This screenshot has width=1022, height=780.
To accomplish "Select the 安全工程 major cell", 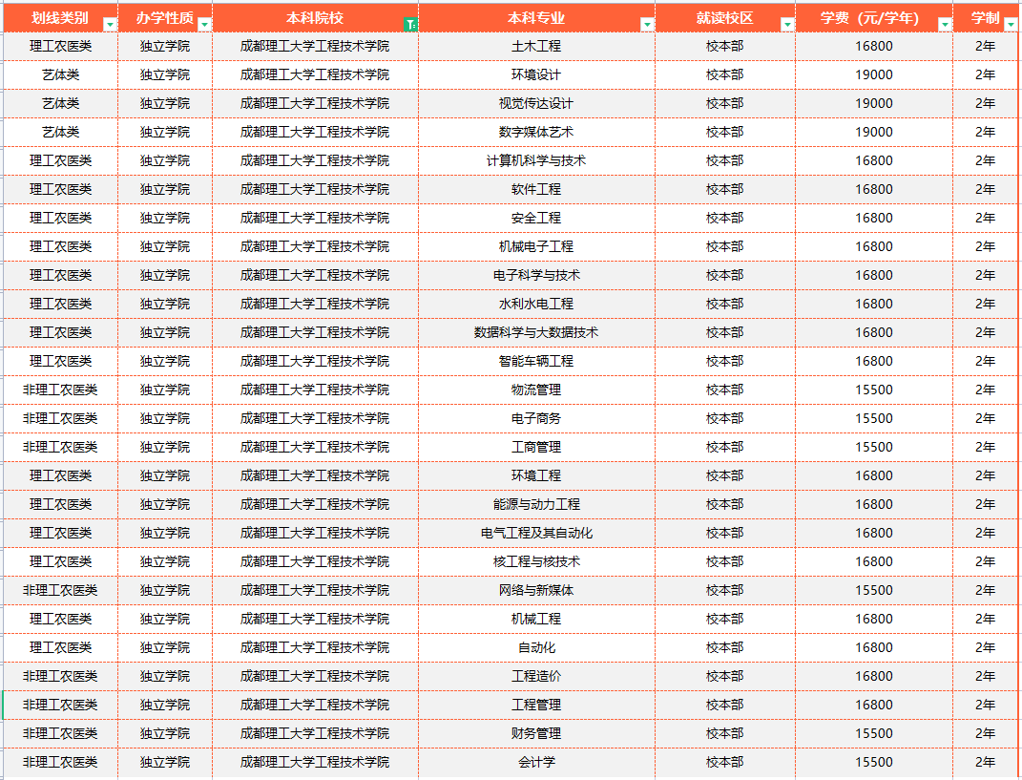I will coord(536,219).
